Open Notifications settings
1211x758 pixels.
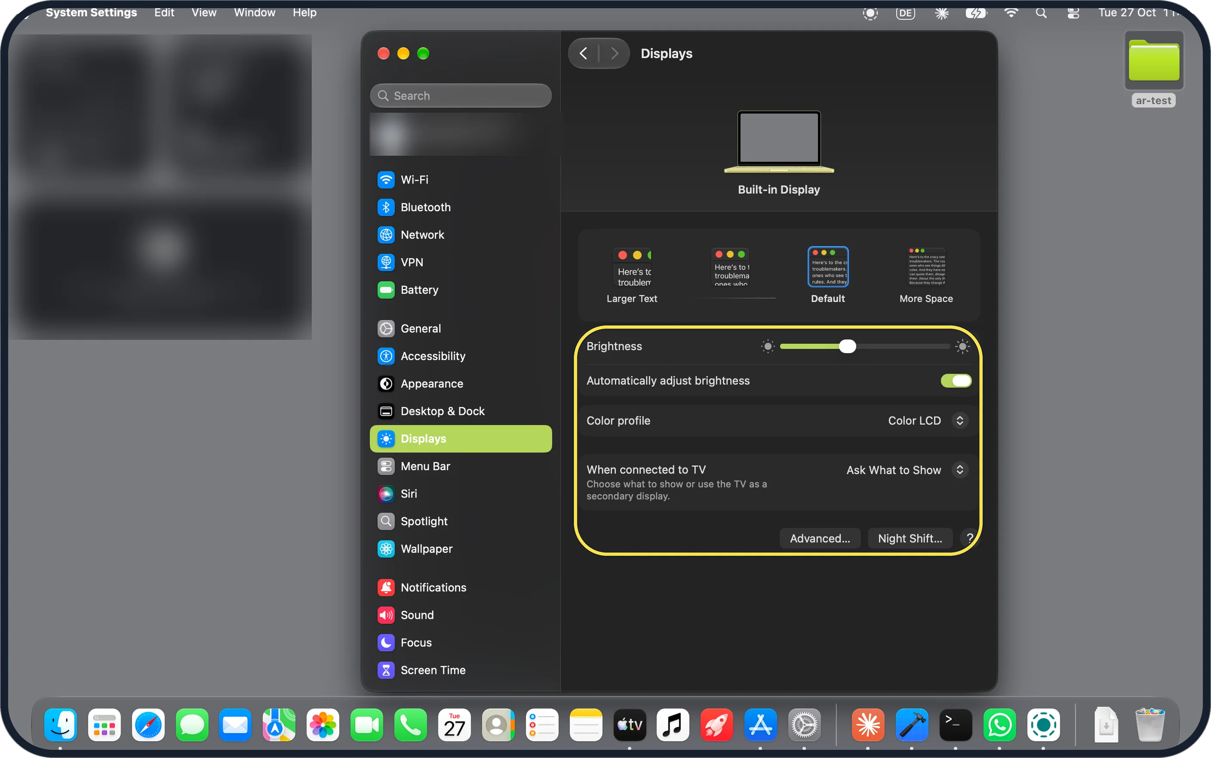click(x=461, y=588)
